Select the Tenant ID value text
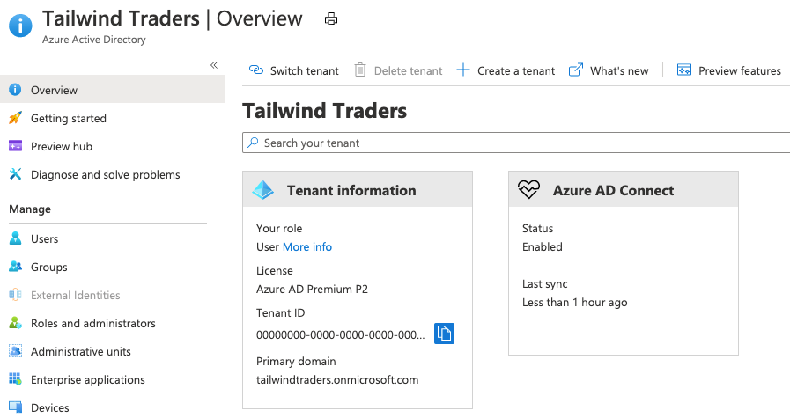 (x=341, y=335)
